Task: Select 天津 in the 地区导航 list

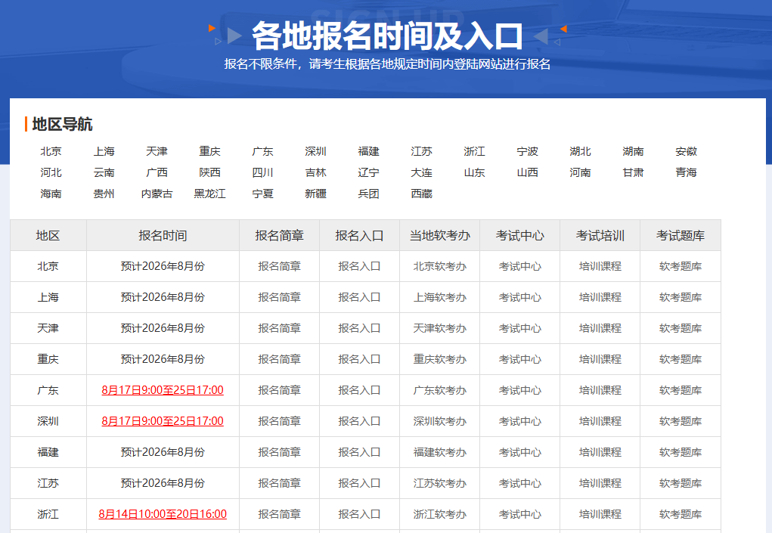Action: click(157, 151)
